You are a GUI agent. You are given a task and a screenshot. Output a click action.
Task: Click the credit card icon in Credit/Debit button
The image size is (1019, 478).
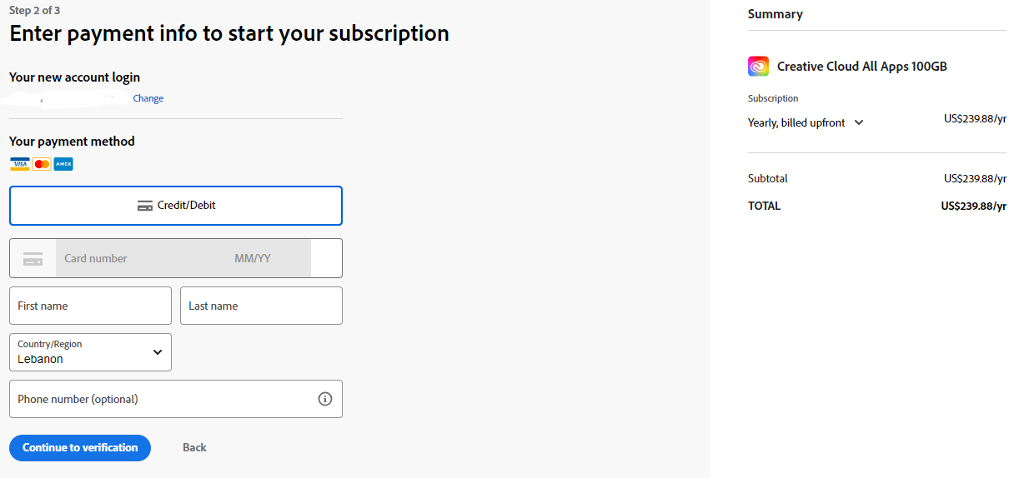point(145,206)
